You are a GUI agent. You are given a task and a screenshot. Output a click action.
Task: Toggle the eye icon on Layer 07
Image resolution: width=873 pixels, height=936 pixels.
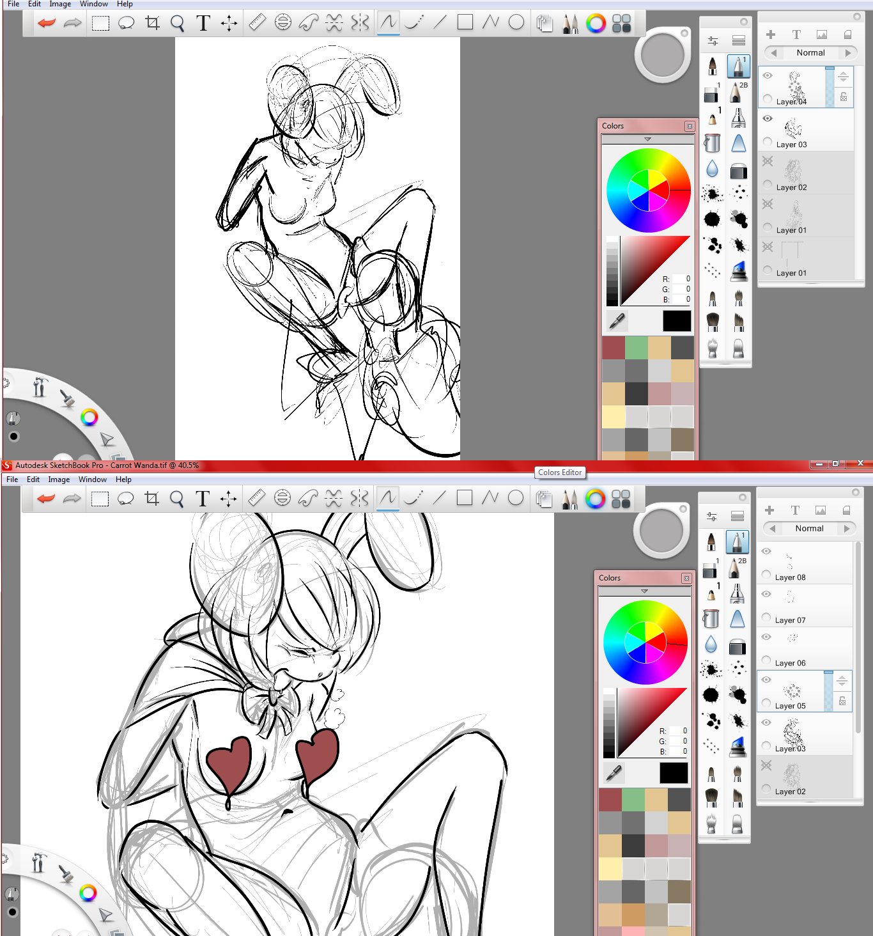[x=766, y=594]
